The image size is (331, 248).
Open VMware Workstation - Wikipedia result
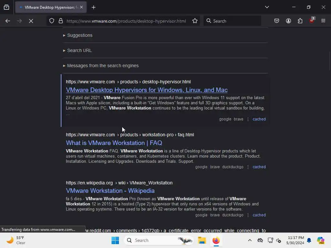[110, 191]
